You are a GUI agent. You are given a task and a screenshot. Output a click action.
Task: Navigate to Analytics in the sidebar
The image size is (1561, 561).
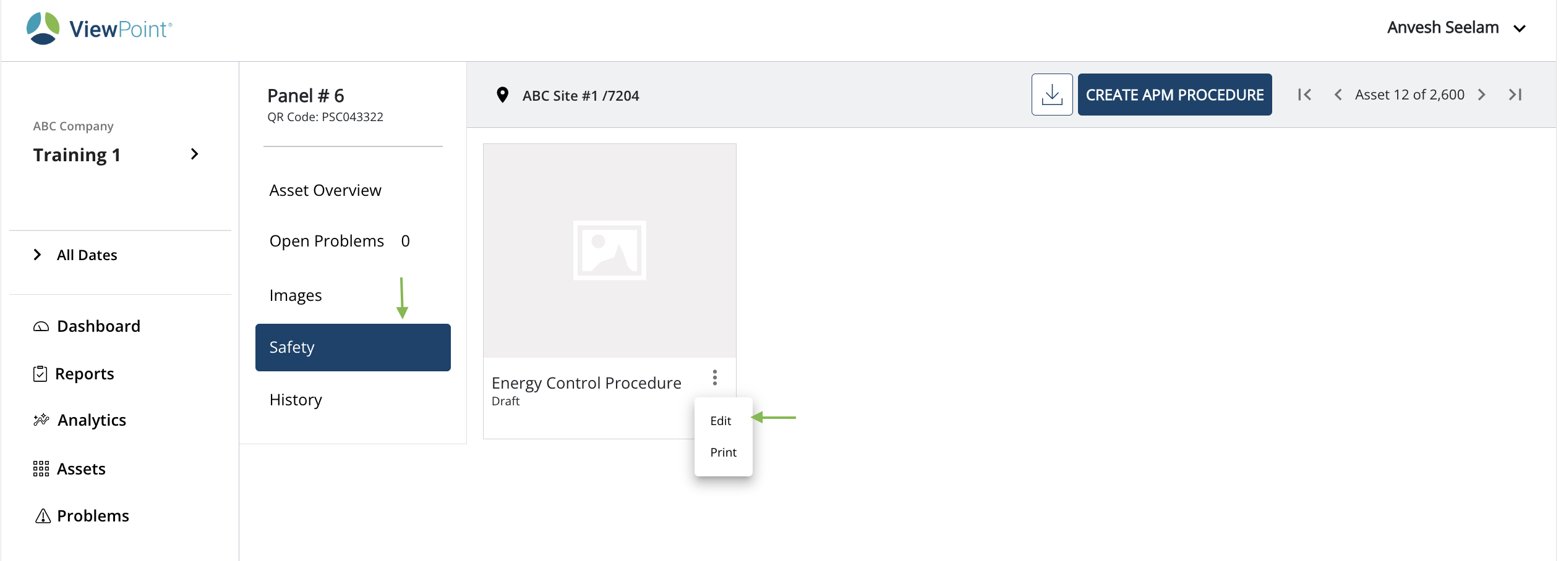[91, 420]
